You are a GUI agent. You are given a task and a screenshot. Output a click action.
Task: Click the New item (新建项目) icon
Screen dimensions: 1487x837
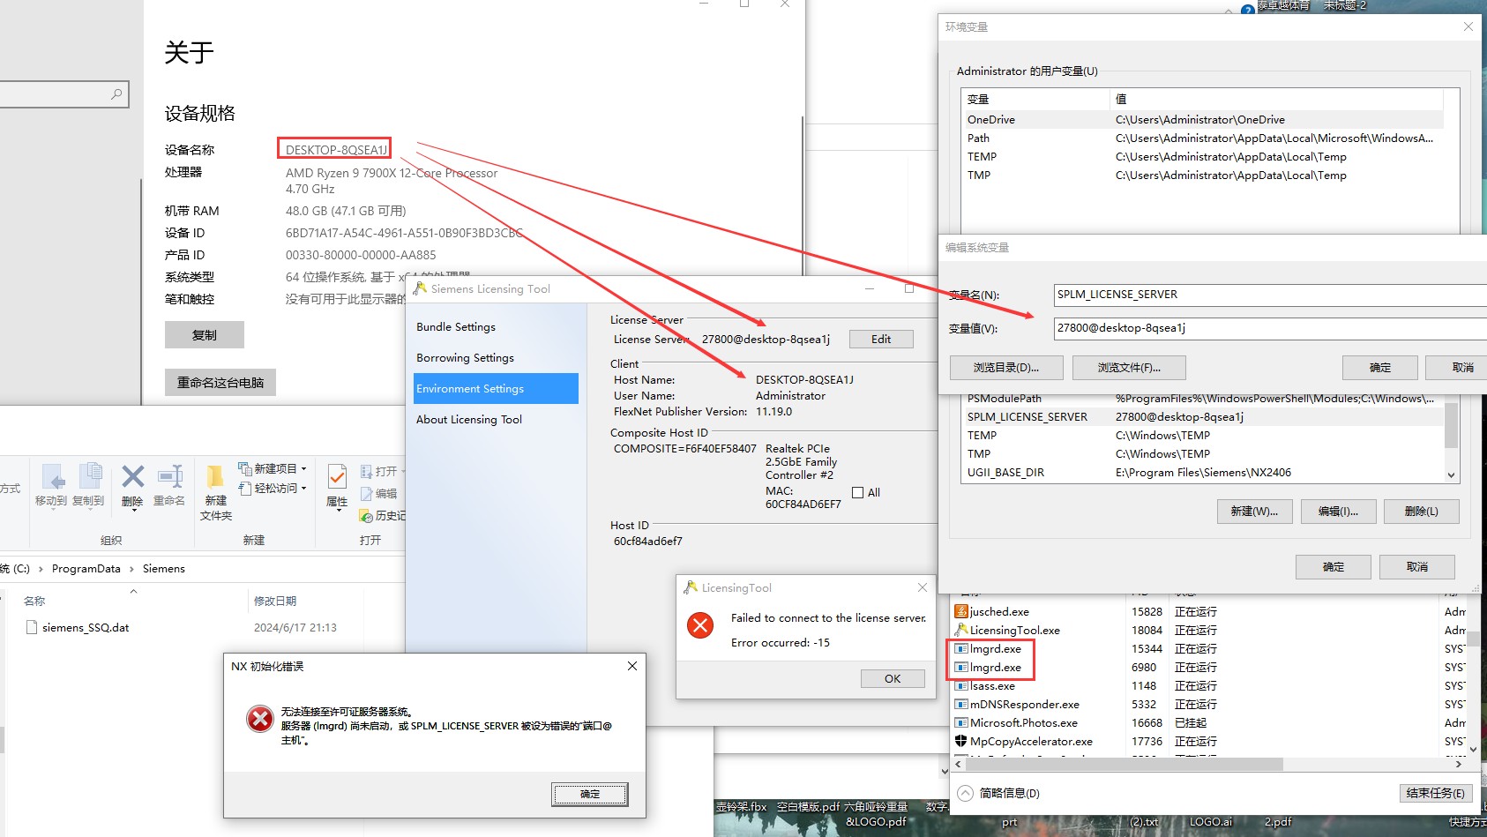coord(245,468)
